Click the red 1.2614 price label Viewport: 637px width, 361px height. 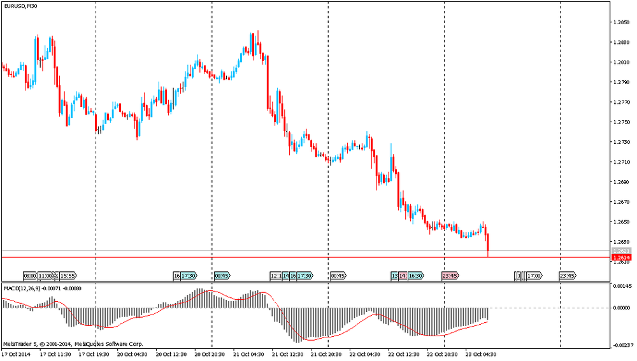[x=622, y=257]
